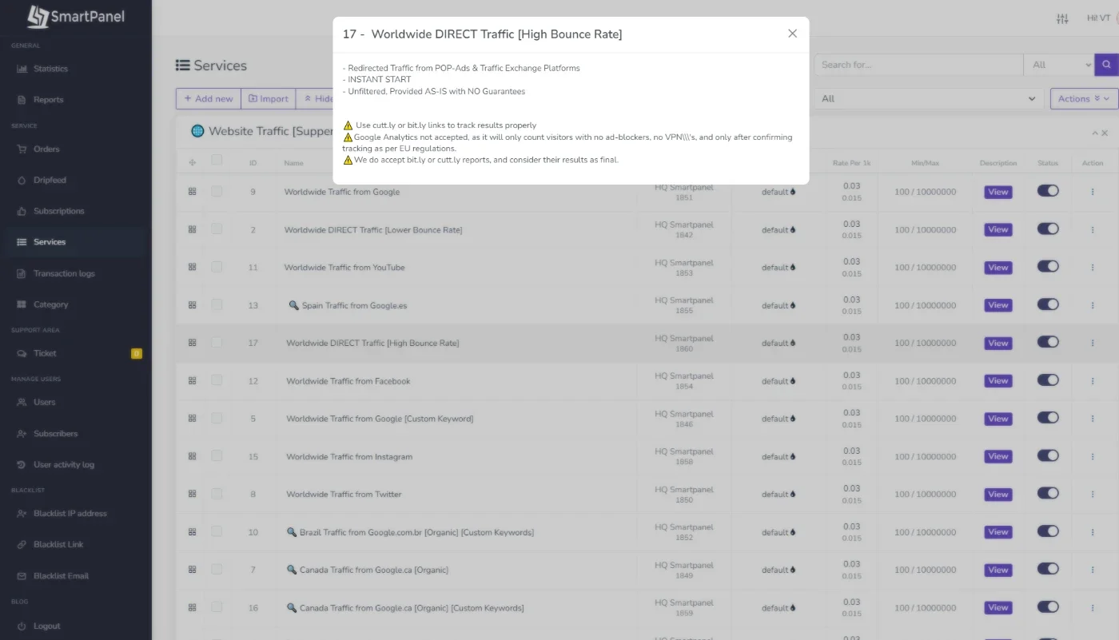Image resolution: width=1119 pixels, height=640 pixels.
Task: Click the close icon on Website Traffic category panel
Action: [x=1105, y=133]
